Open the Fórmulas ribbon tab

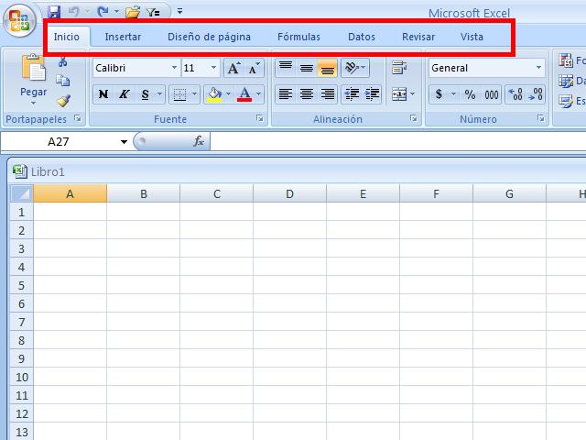[x=298, y=38]
